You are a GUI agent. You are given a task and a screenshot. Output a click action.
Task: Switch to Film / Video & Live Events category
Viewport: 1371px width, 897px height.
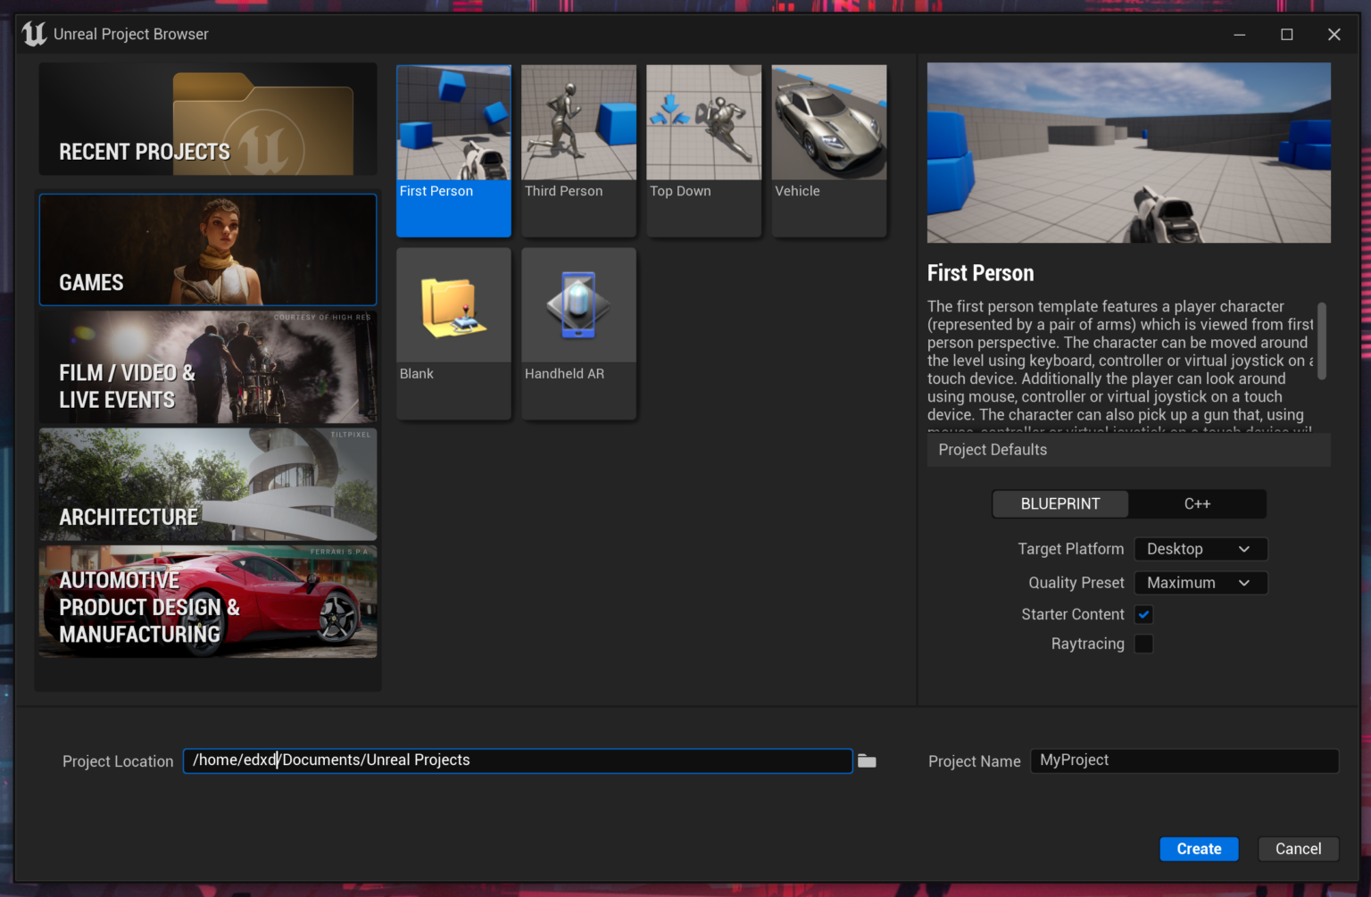pyautogui.click(x=208, y=368)
